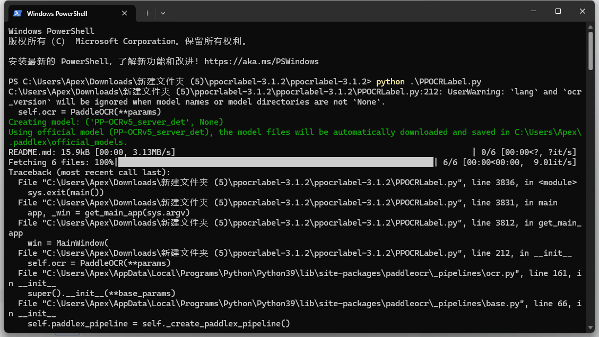Click the '.\PPOCRLabel.py' argument text
This screenshot has width=599, height=337.
point(446,82)
